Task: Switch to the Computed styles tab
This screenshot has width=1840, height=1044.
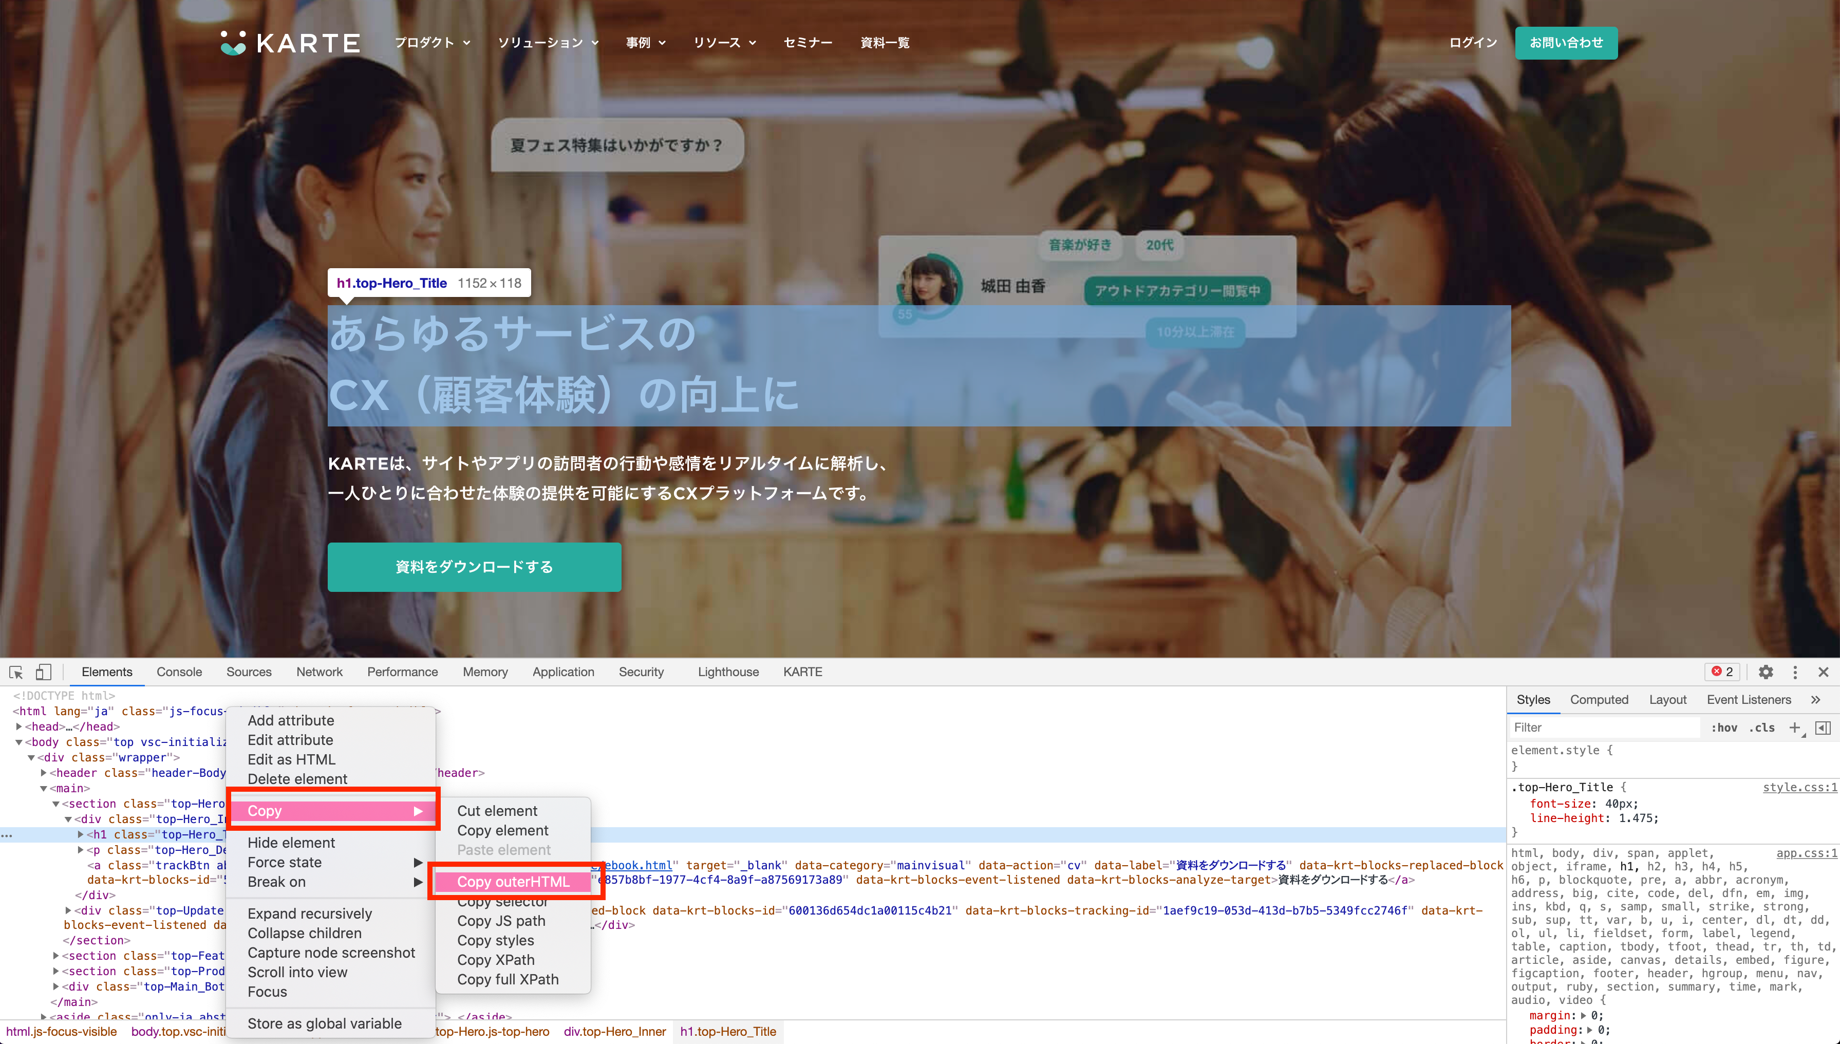Action: point(1599,700)
